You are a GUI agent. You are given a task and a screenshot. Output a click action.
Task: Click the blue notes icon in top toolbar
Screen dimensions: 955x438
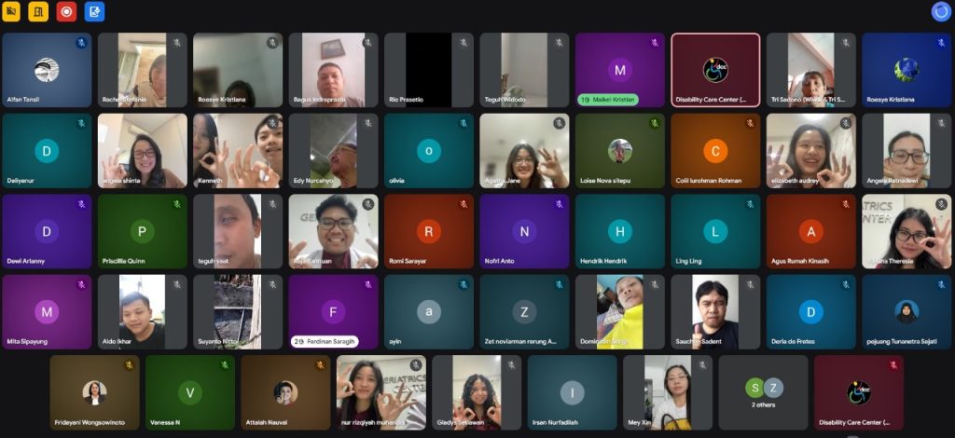point(94,11)
